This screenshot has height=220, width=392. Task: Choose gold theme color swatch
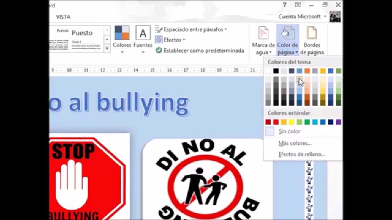323,71
